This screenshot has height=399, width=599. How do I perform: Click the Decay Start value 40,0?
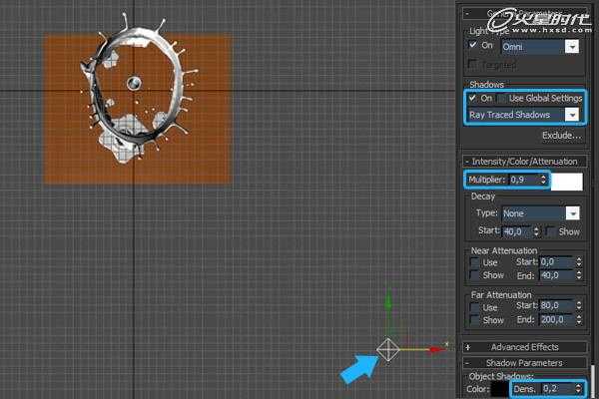517,231
